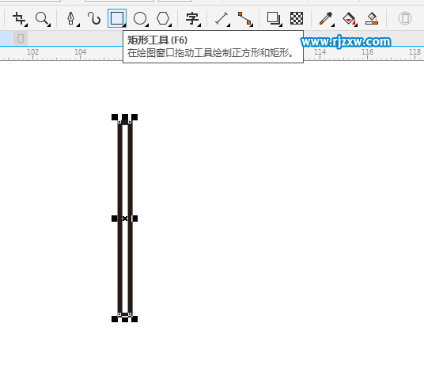Click the top-left selection handle of the rectangle
The image size is (424, 384).
click(115, 117)
